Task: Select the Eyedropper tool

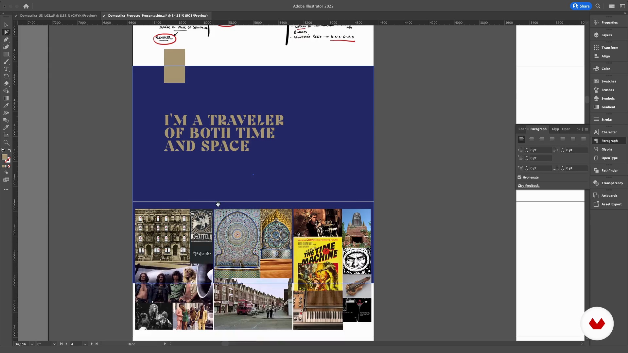Action: (6, 106)
